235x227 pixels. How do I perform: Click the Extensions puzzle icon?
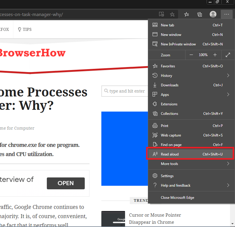tap(155, 104)
